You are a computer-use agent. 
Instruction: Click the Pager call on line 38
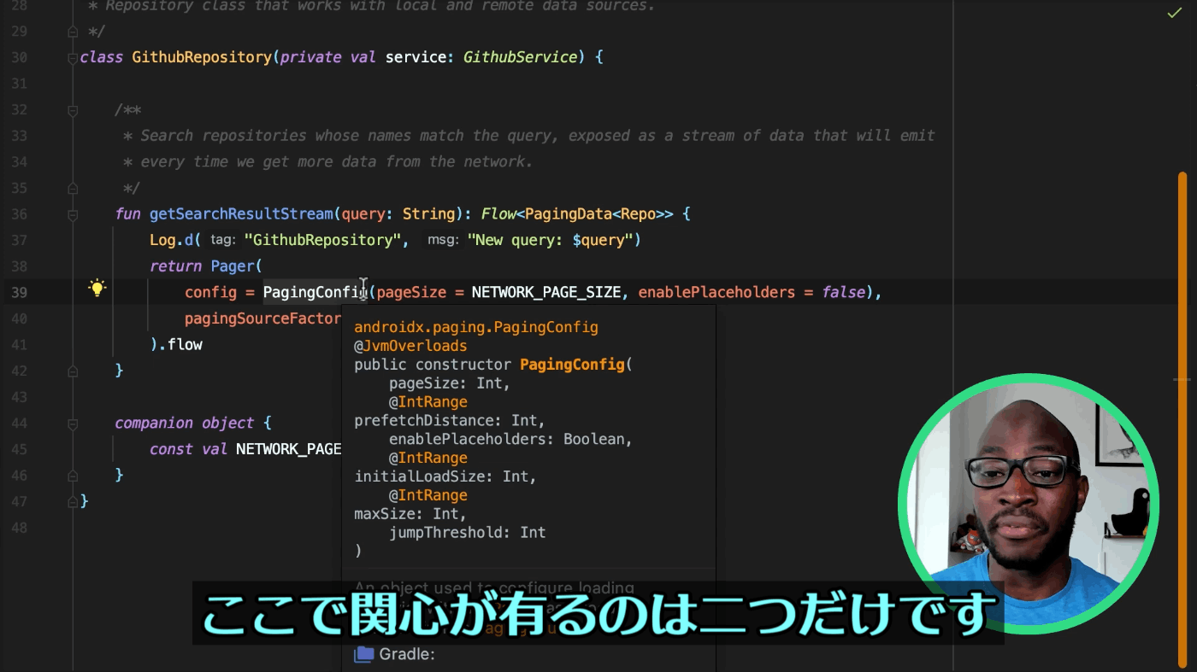click(x=233, y=266)
